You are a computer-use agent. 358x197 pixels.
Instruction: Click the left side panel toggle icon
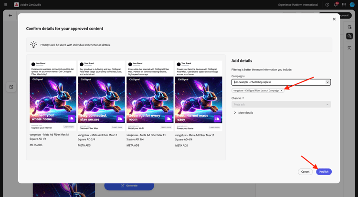coord(11,87)
